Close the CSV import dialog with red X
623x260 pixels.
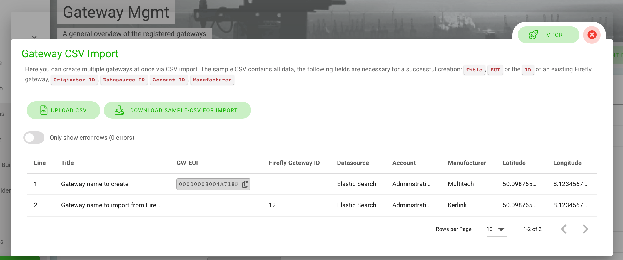tap(592, 35)
